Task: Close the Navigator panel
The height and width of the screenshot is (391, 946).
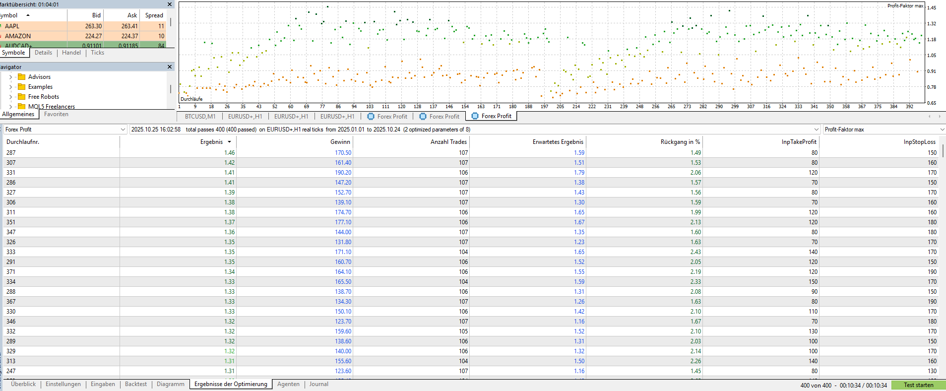Action: [x=170, y=67]
